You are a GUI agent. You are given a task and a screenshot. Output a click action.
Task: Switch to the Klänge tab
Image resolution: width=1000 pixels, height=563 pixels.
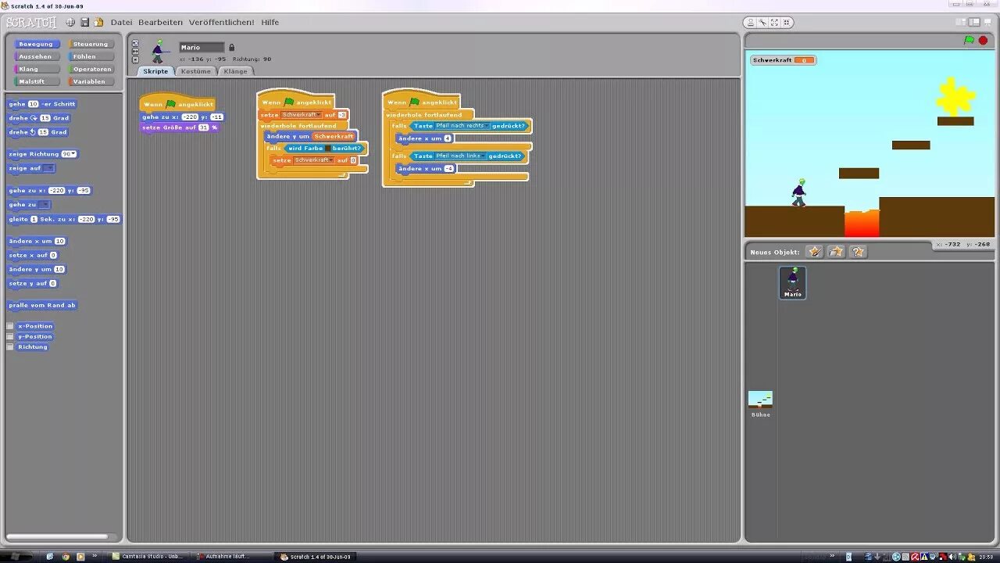(x=235, y=71)
